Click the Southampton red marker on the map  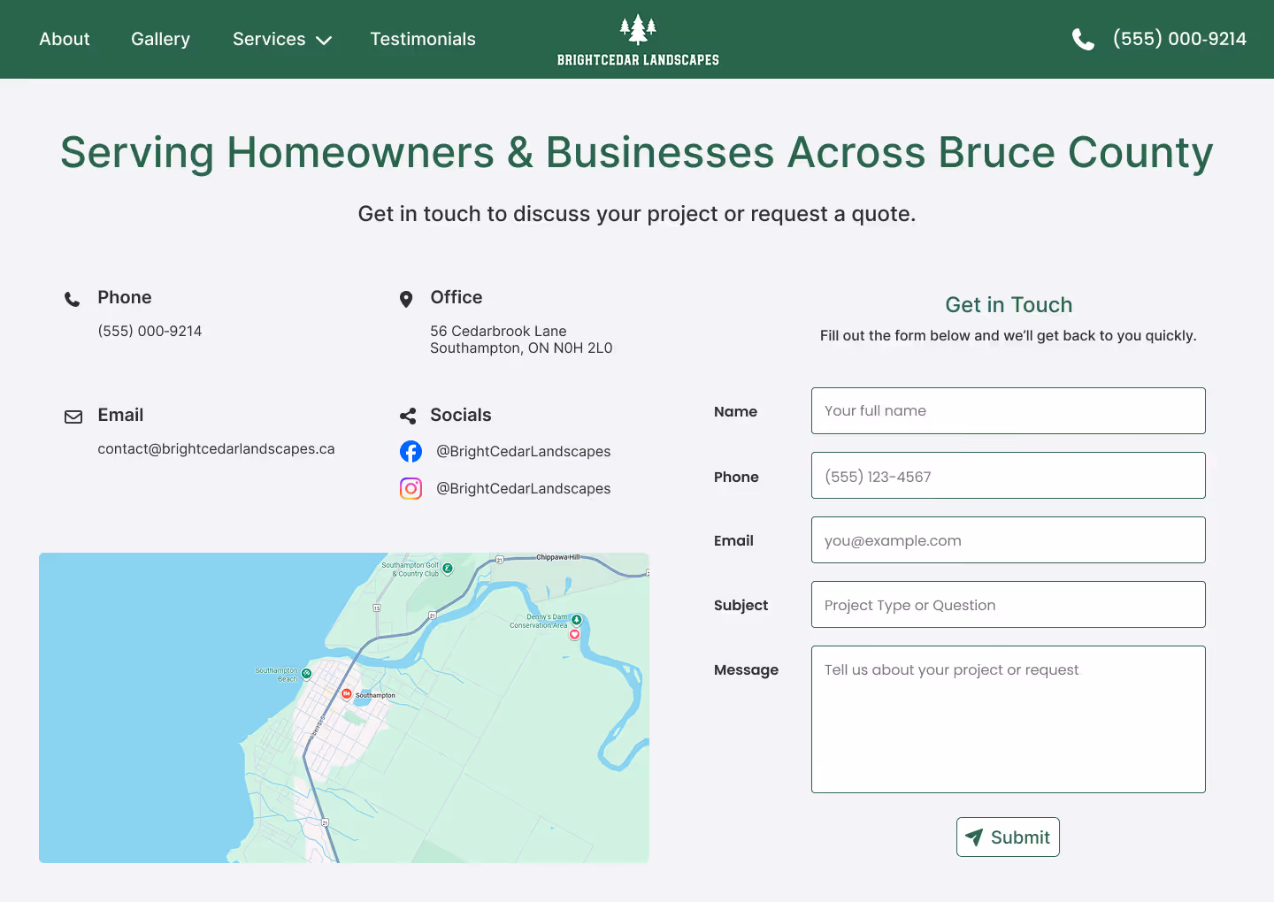pos(346,693)
